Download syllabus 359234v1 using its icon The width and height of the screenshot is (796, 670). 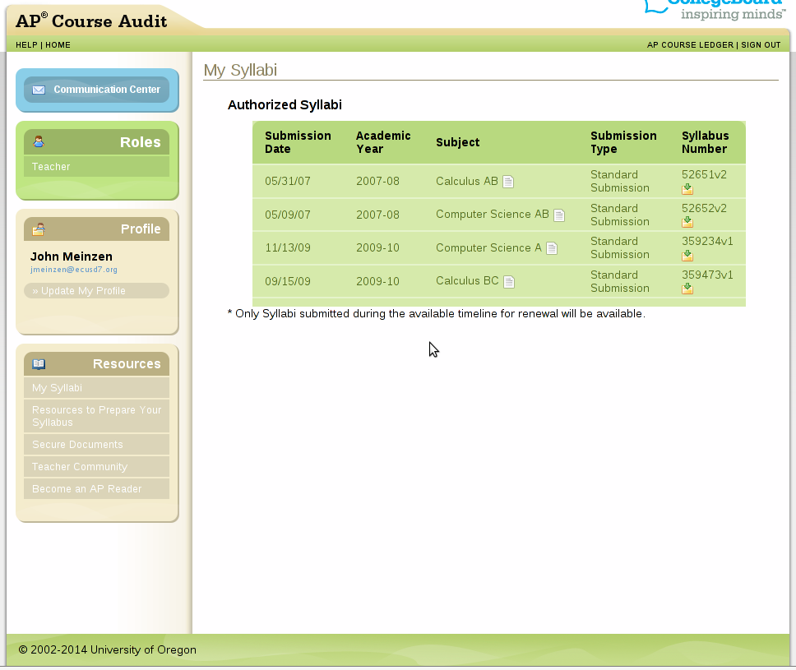pyautogui.click(x=687, y=256)
